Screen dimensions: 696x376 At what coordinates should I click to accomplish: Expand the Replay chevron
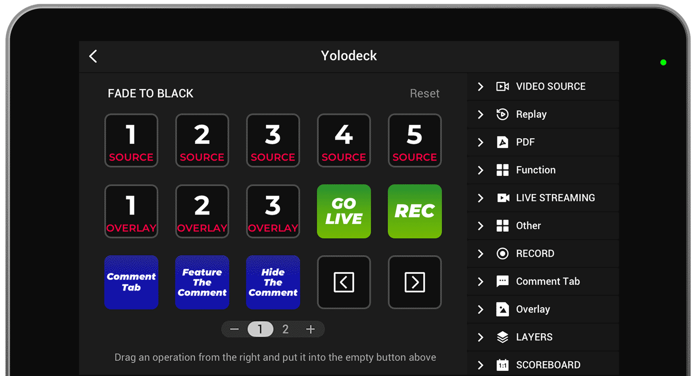click(x=481, y=114)
